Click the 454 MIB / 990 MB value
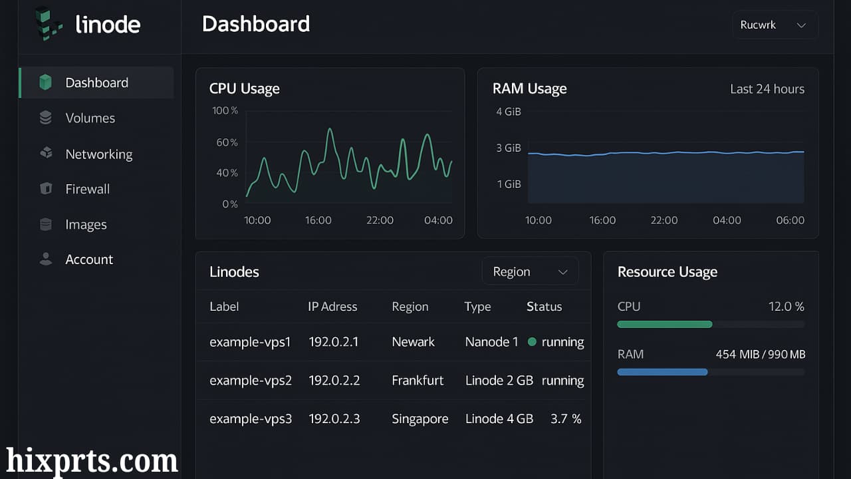The width and height of the screenshot is (851, 479). click(761, 355)
